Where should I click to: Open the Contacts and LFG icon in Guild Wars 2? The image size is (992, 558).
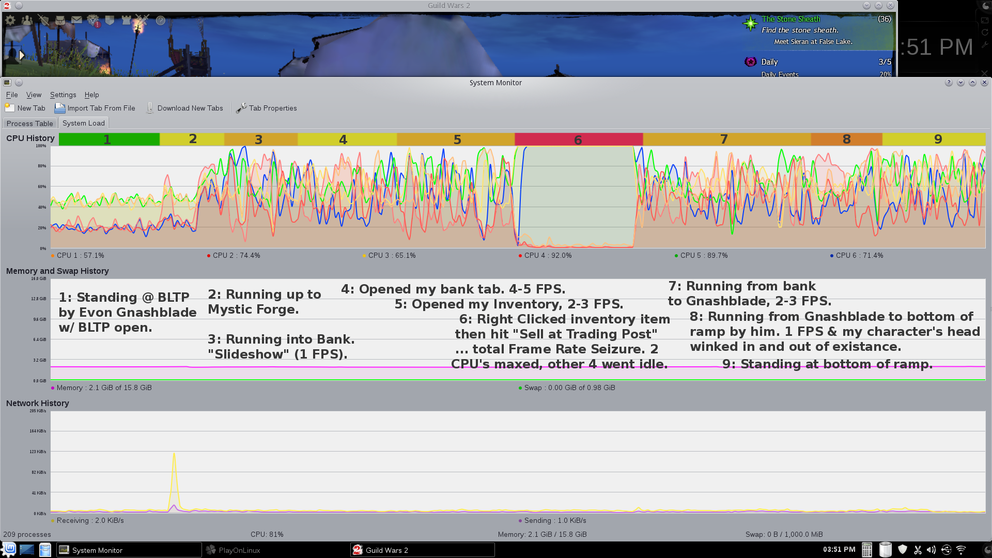[x=27, y=20]
